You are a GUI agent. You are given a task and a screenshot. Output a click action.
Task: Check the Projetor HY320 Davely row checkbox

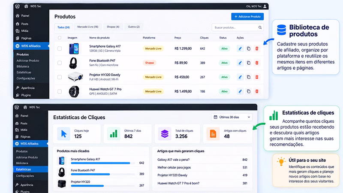(60, 77)
